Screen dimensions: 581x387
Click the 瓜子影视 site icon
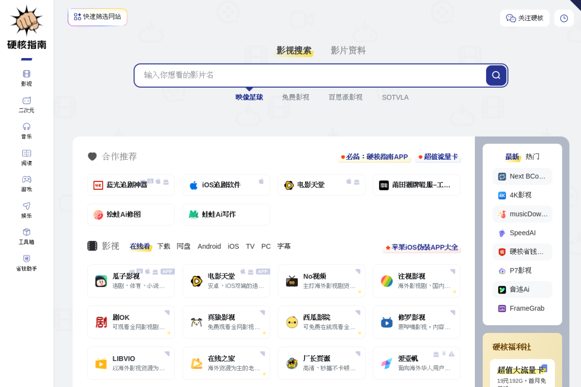(x=101, y=281)
